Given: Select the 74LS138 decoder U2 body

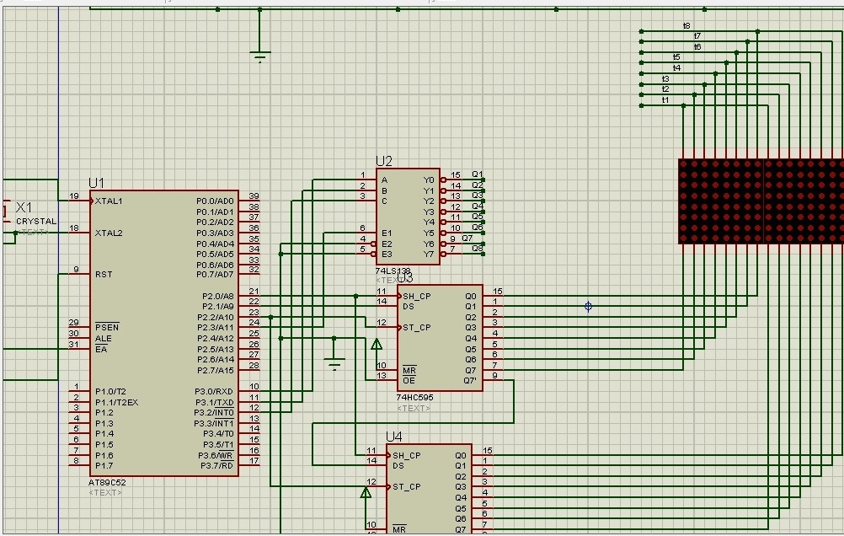Looking at the screenshot, I should (x=408, y=217).
